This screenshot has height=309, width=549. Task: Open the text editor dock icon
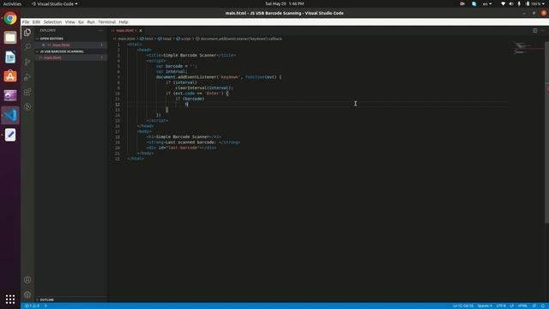pos(10,135)
